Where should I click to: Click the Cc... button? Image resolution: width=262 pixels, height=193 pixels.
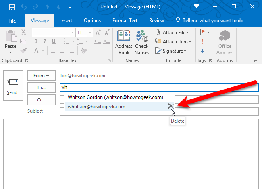[x=42, y=100]
